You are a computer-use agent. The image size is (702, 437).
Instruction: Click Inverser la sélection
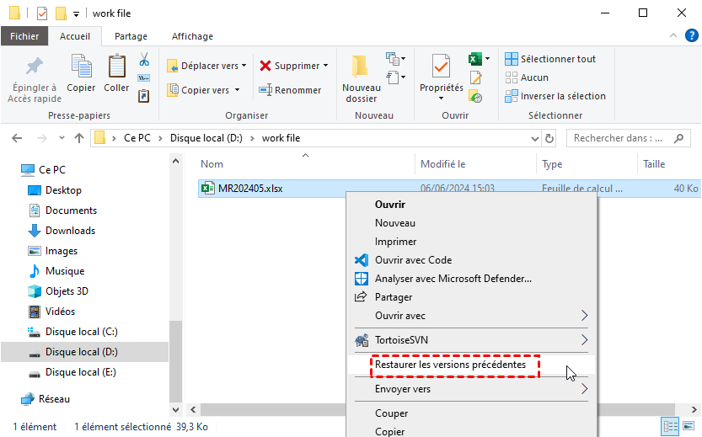pos(555,96)
